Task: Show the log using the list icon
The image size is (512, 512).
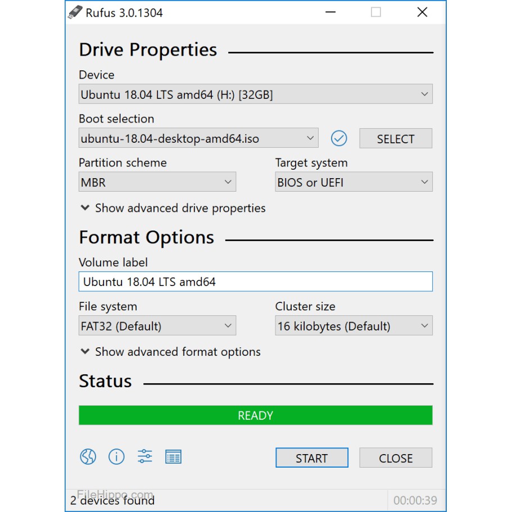Action: 173,457
